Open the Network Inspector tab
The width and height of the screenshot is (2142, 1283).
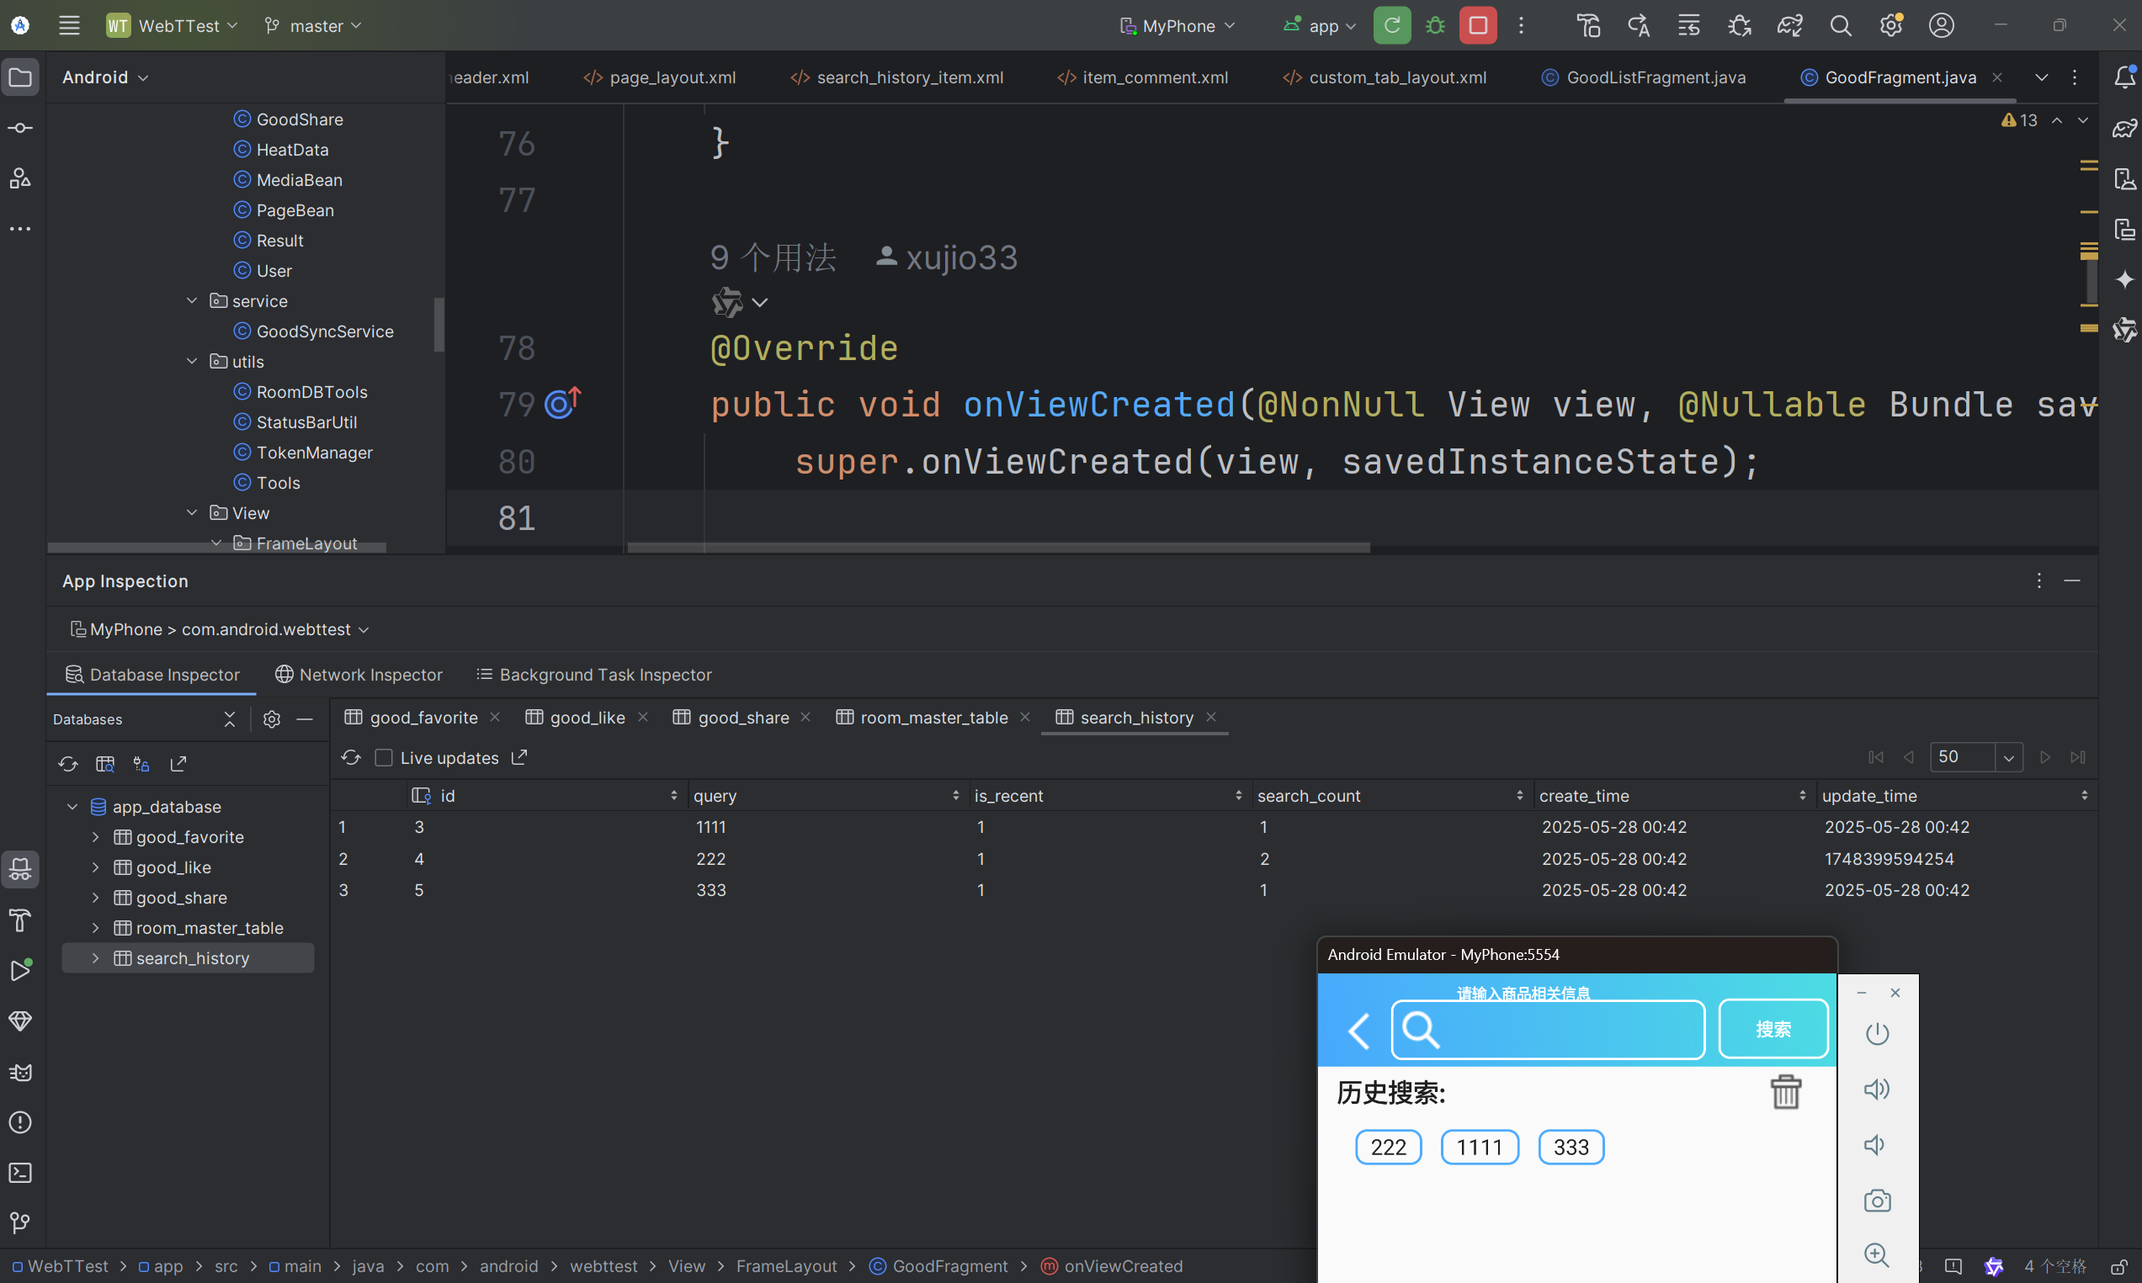tap(359, 675)
